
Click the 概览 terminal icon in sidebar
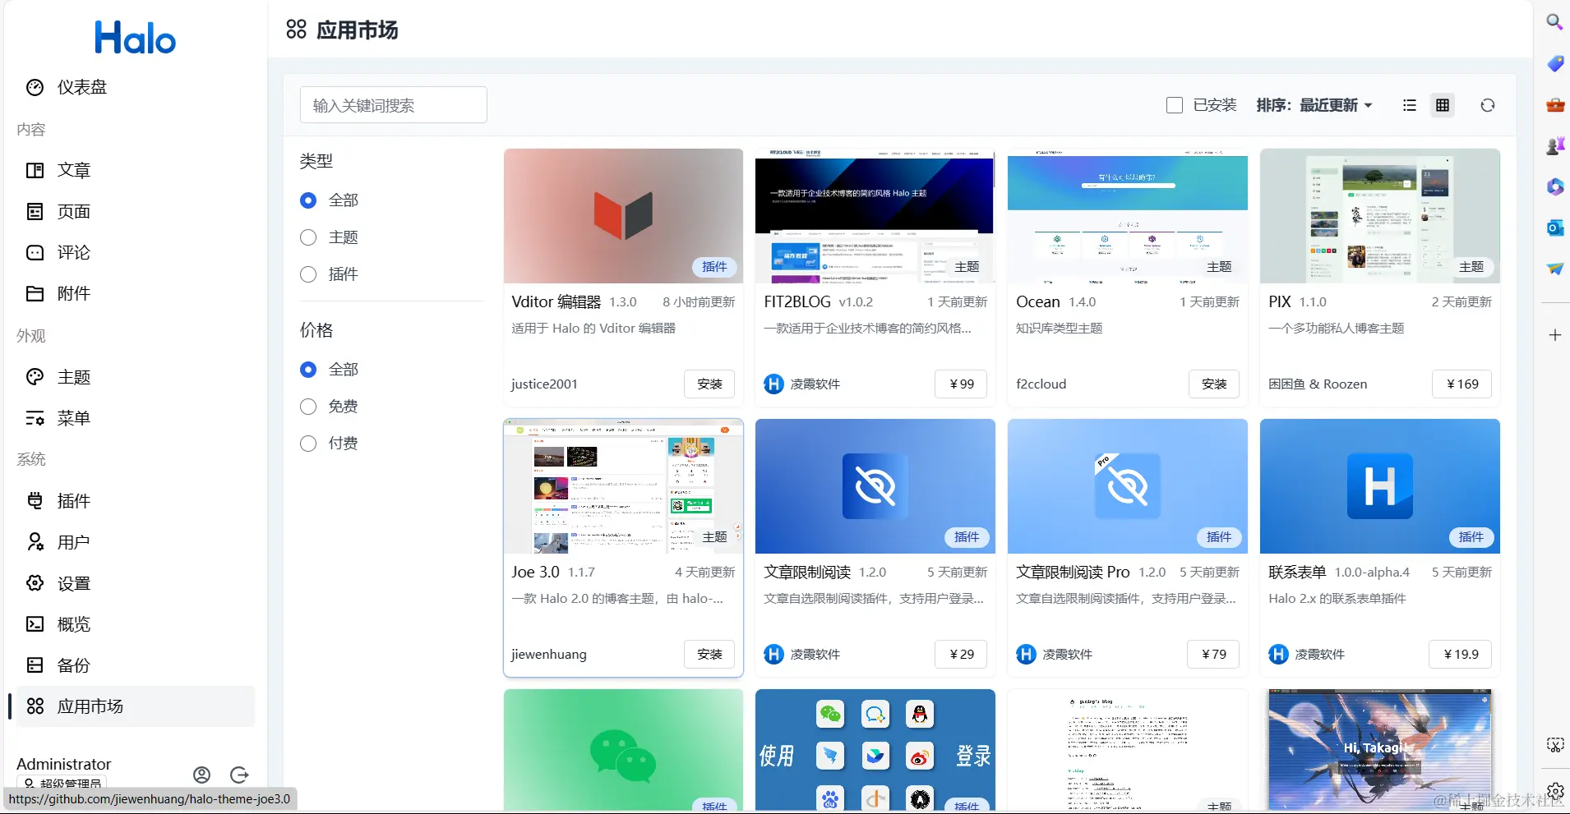pos(35,624)
